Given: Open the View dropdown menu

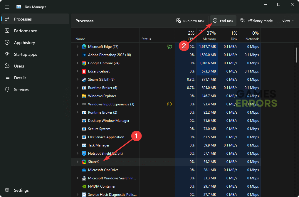Looking at the screenshot, I should (x=288, y=21).
